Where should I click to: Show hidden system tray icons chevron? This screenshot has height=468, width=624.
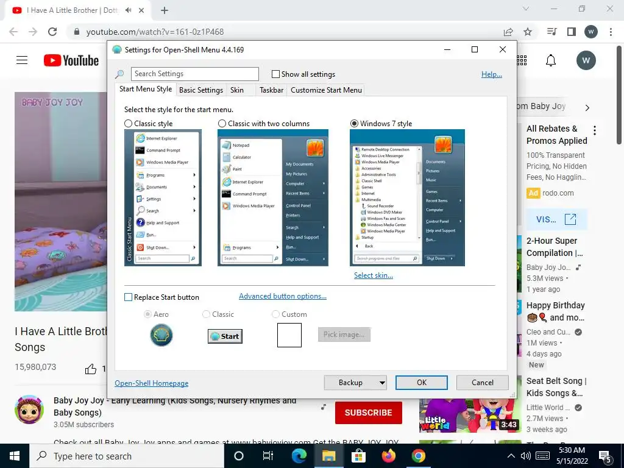(511, 456)
